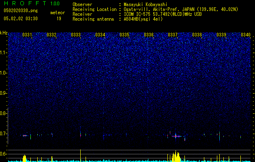Image resolution: width=255 pixels, height=162 pixels.
Task: Click the 'Receiving antenna' label
Action: [x=93, y=19]
